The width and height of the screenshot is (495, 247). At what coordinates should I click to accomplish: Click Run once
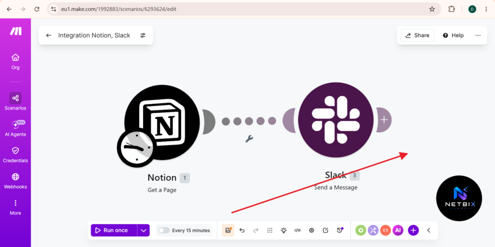[114, 230]
